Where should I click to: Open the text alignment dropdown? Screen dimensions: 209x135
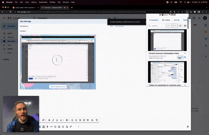coord(68,120)
